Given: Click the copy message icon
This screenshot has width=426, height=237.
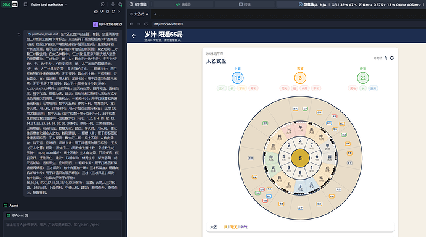Looking at the screenshot, I should tap(107, 11).
